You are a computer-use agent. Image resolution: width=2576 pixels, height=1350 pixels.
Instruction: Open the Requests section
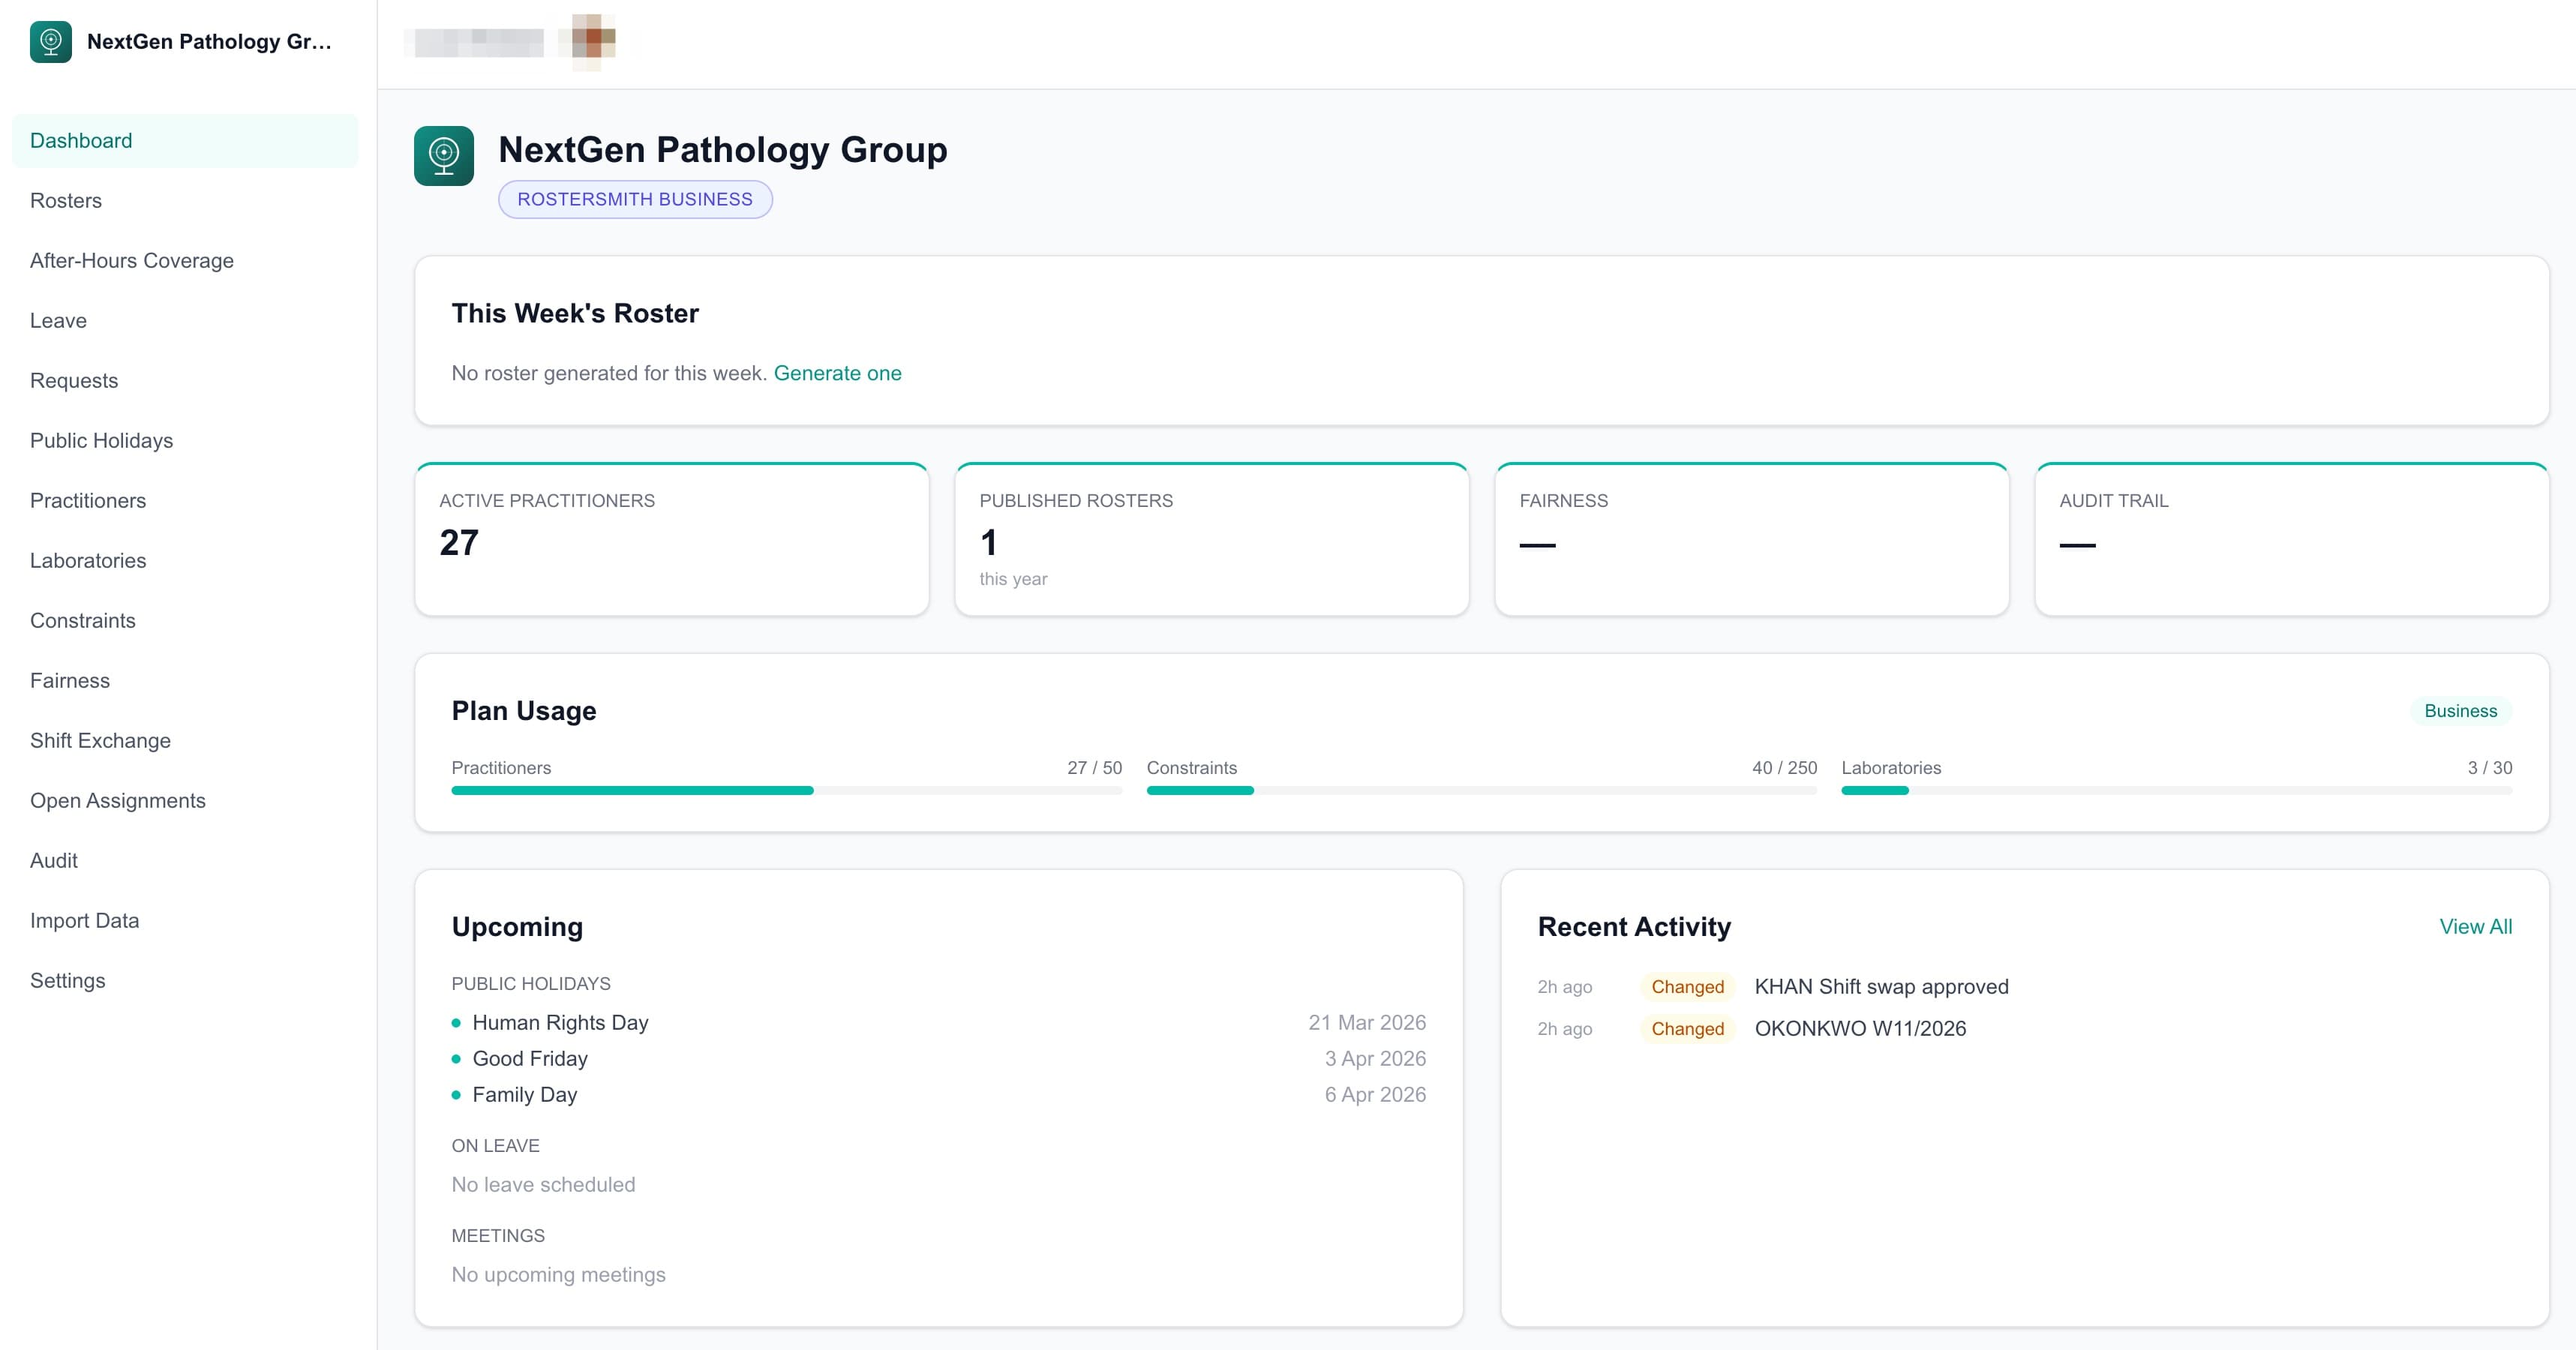[x=74, y=380]
